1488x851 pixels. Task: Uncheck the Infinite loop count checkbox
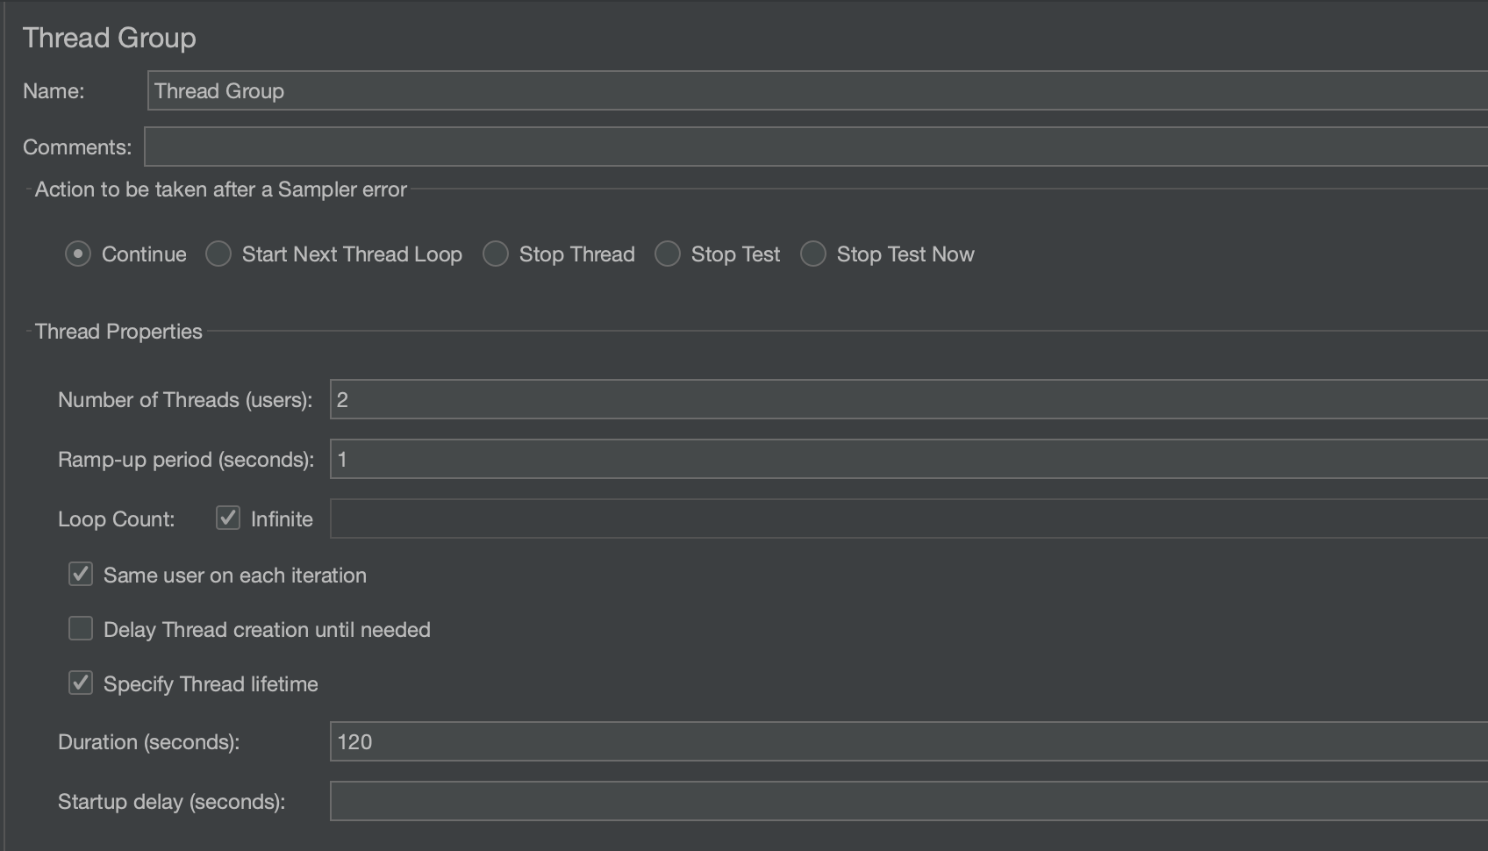228,518
